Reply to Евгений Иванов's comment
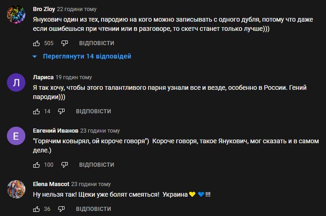The image size is (326, 216). tap(96, 165)
